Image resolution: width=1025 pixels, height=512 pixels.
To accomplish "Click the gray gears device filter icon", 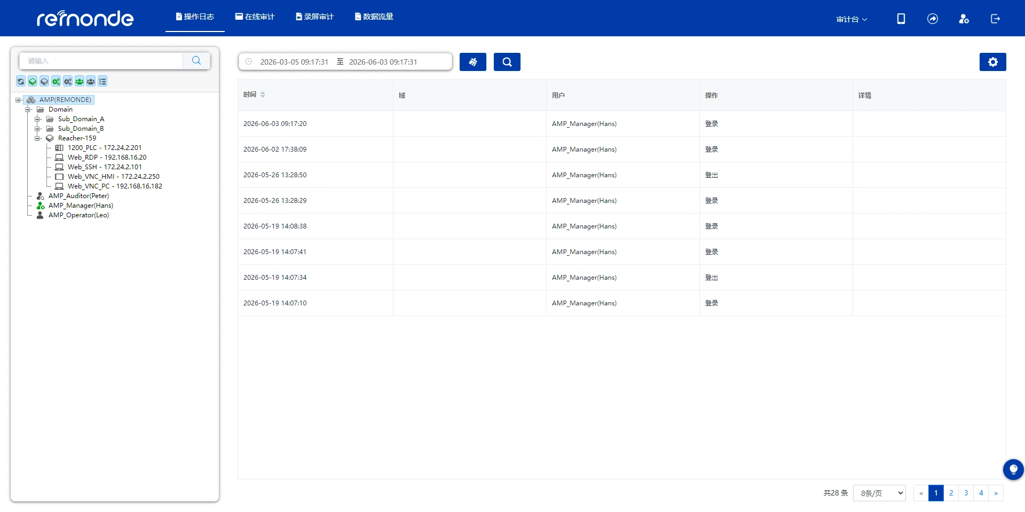I will point(68,81).
